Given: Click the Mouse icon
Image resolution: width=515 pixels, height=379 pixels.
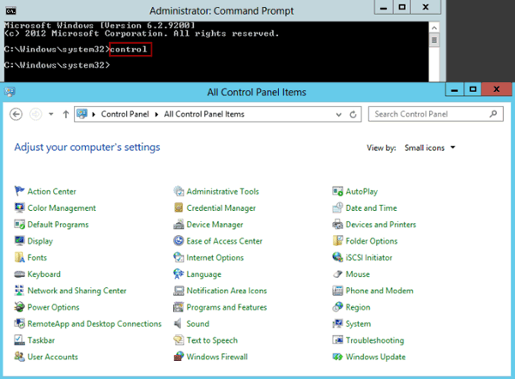Looking at the screenshot, I should (337, 274).
